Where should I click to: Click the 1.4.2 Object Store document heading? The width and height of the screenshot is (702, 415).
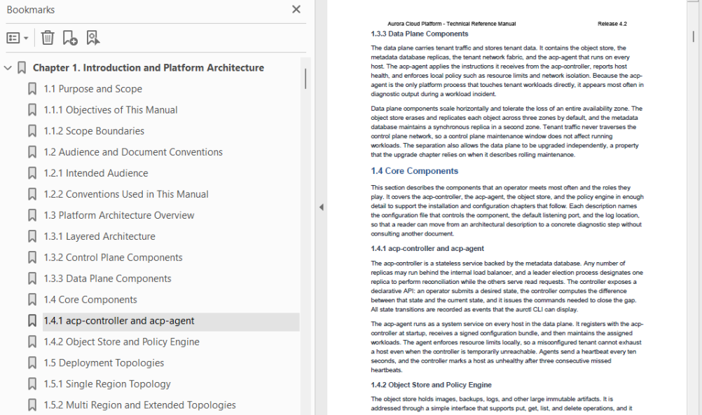(431, 385)
